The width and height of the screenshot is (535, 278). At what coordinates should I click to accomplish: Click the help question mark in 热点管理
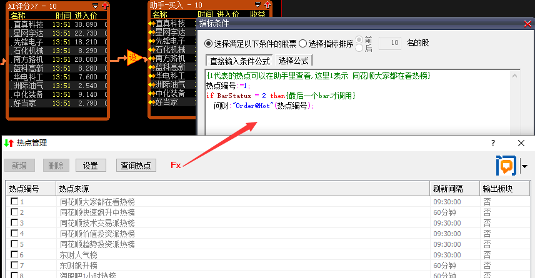[492, 143]
